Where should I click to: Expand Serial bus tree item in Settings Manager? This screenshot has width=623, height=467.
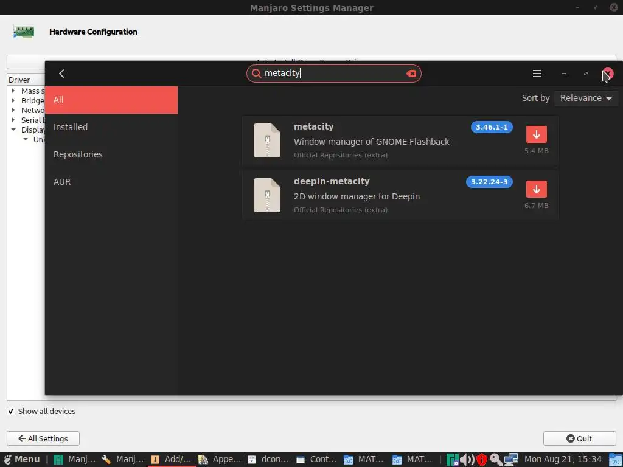(13, 120)
